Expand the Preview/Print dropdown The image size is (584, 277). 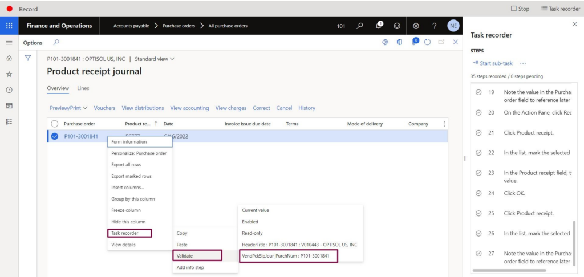[68, 108]
